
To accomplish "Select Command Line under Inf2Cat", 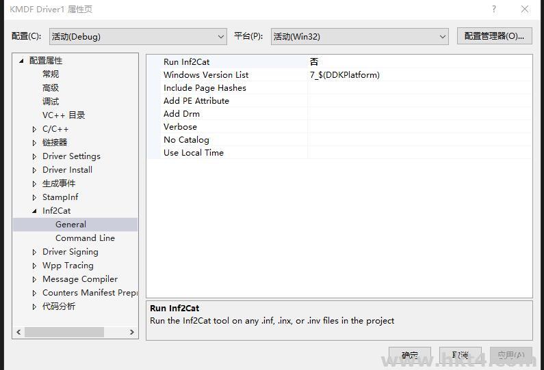I will 85,238.
